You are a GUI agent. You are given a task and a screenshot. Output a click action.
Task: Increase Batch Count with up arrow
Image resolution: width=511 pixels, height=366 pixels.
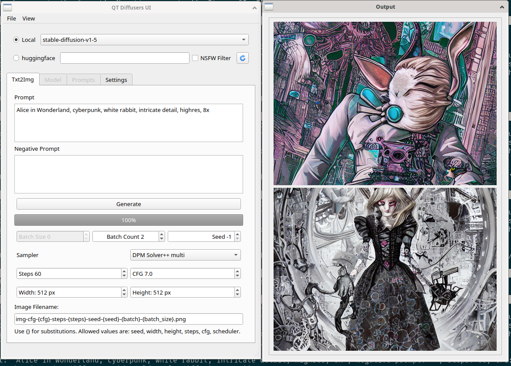[162, 234]
